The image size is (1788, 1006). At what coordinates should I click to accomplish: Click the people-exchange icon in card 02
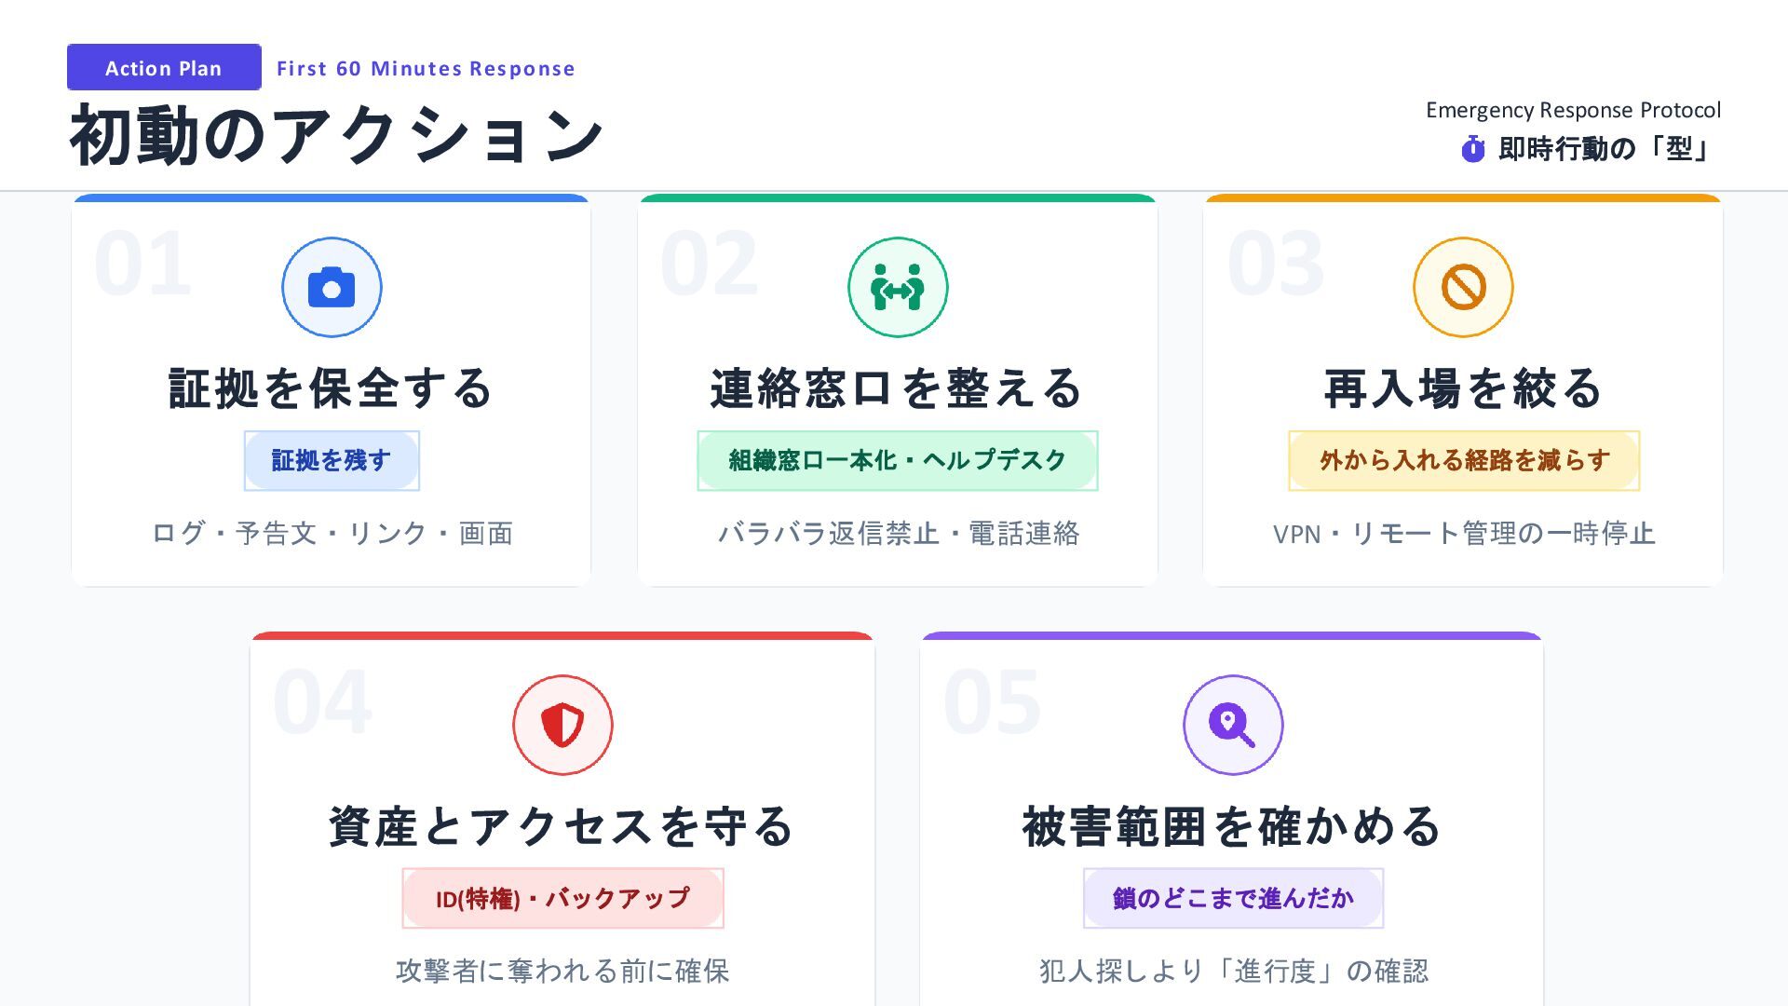pyautogui.click(x=898, y=287)
